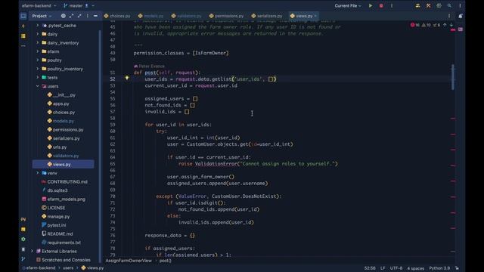
Task: Open requirements.txt in the project tree
Action: coord(61,243)
